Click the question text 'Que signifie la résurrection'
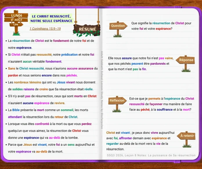The image size is (202, 169). 151,23
